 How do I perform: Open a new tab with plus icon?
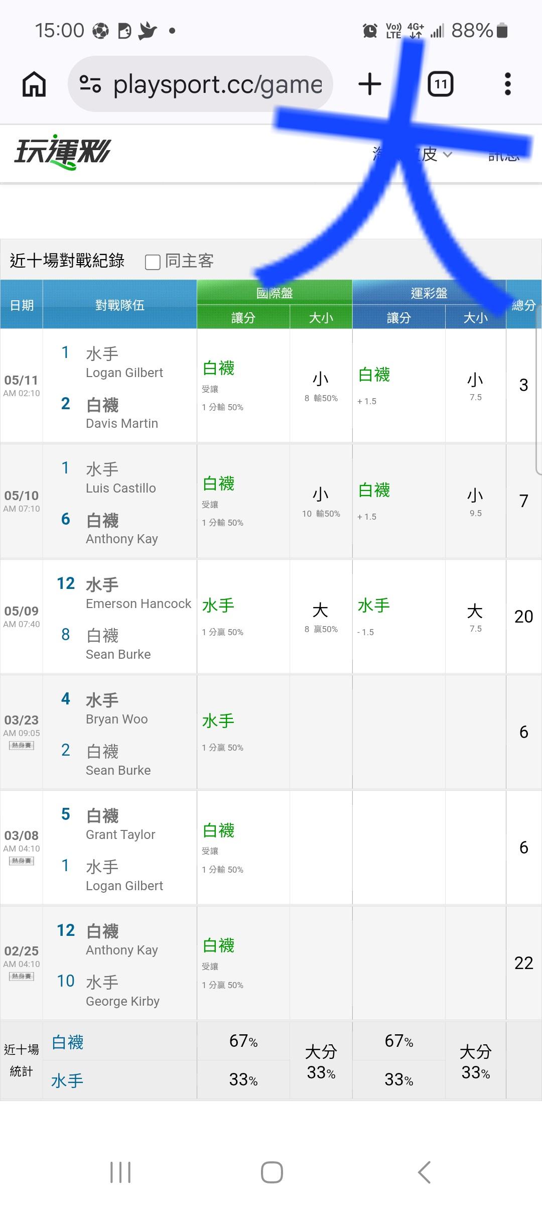coord(370,84)
